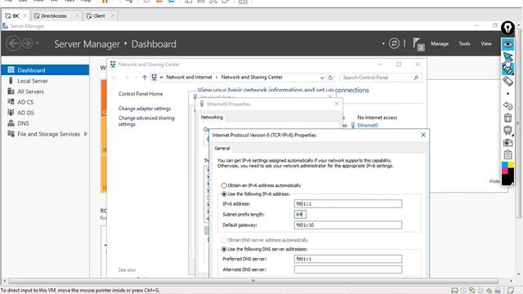The image size is (523, 294).
Task: Refresh the Network and Sharing Center address bar
Action: (330, 78)
